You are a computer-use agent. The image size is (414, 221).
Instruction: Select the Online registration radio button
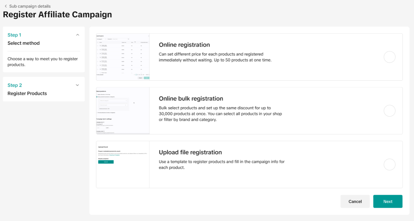point(389,57)
